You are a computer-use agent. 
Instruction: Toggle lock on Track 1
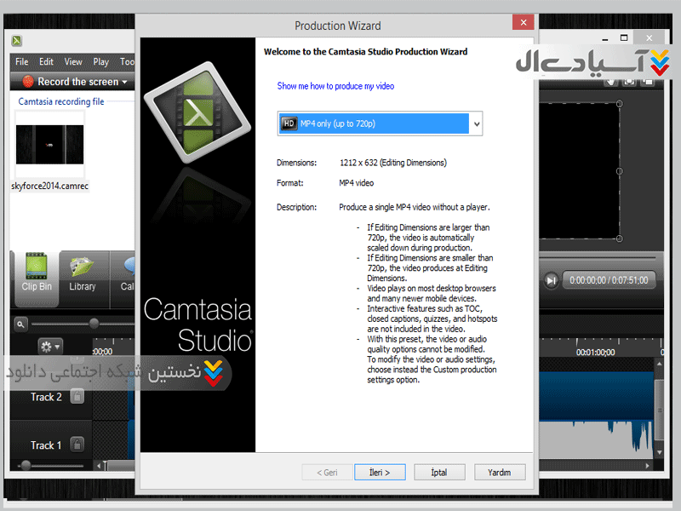tap(77, 445)
